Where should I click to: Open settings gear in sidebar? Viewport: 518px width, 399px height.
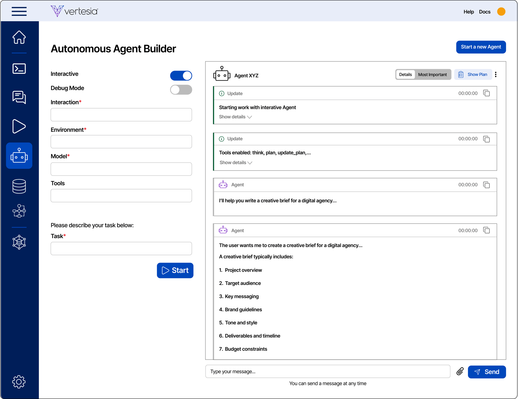point(19,382)
